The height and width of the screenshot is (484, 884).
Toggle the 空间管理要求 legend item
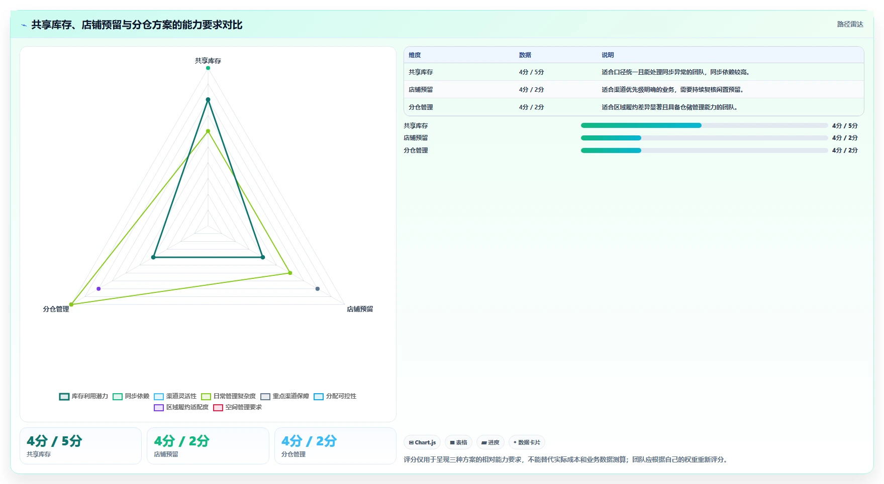(237, 407)
